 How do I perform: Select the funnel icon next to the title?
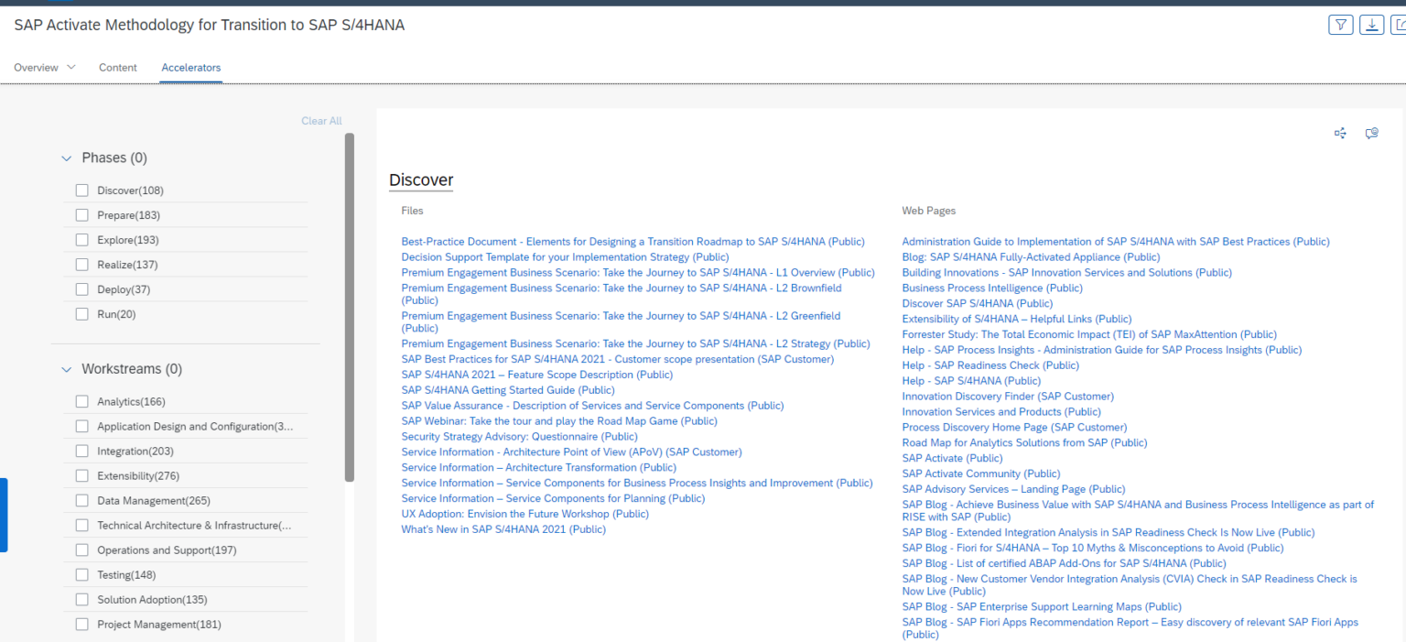(x=1340, y=25)
